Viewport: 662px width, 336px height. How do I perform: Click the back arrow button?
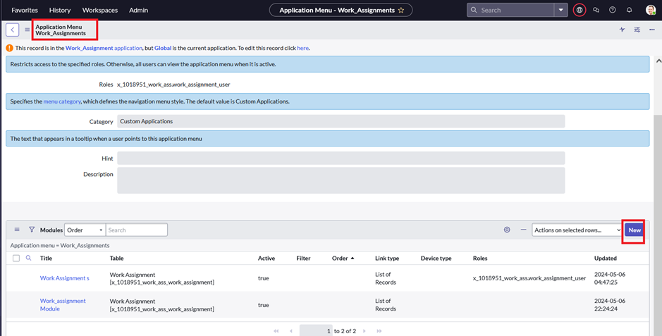click(x=13, y=30)
